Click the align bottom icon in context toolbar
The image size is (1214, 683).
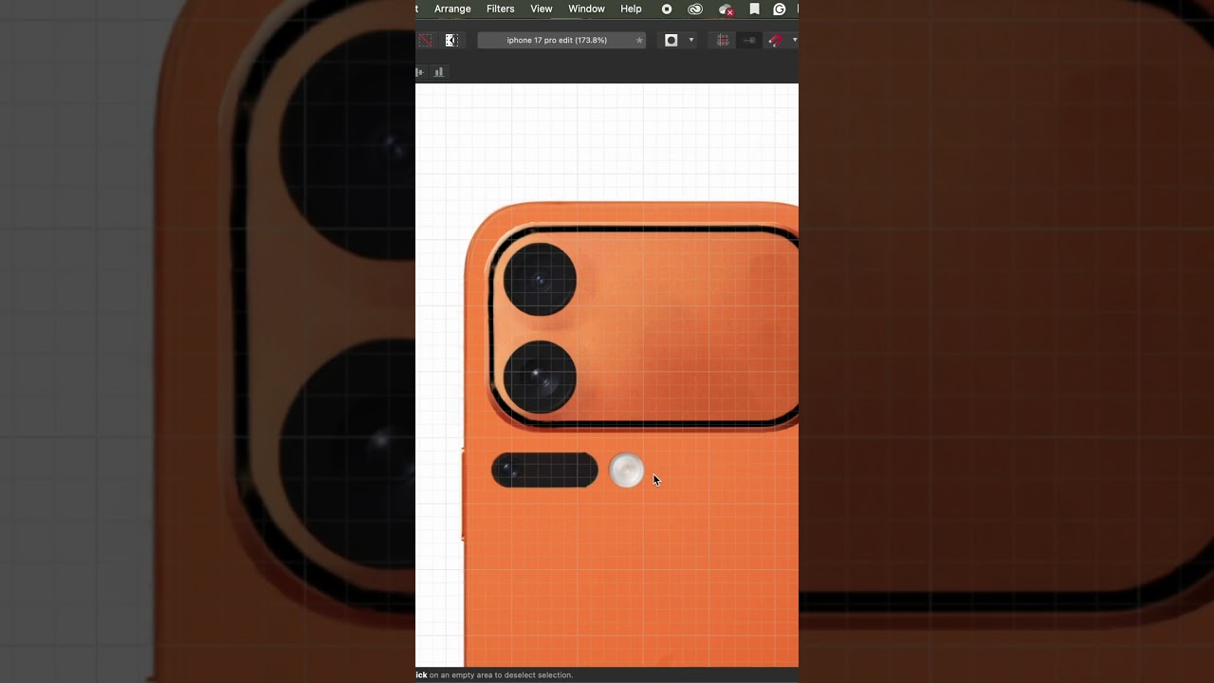(x=439, y=72)
